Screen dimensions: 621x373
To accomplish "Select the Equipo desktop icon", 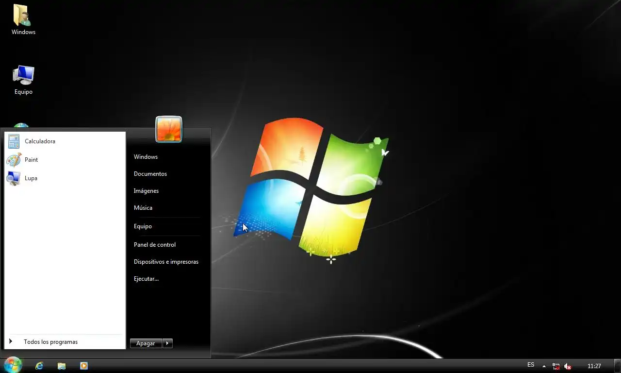I will (23, 80).
